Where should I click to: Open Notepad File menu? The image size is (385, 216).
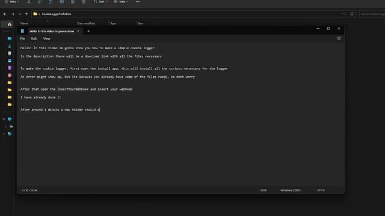(x=23, y=38)
